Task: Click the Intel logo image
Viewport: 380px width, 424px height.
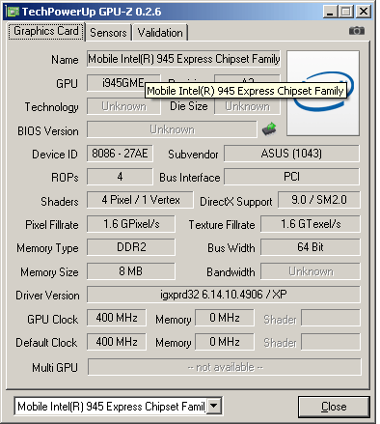Action: point(323,93)
